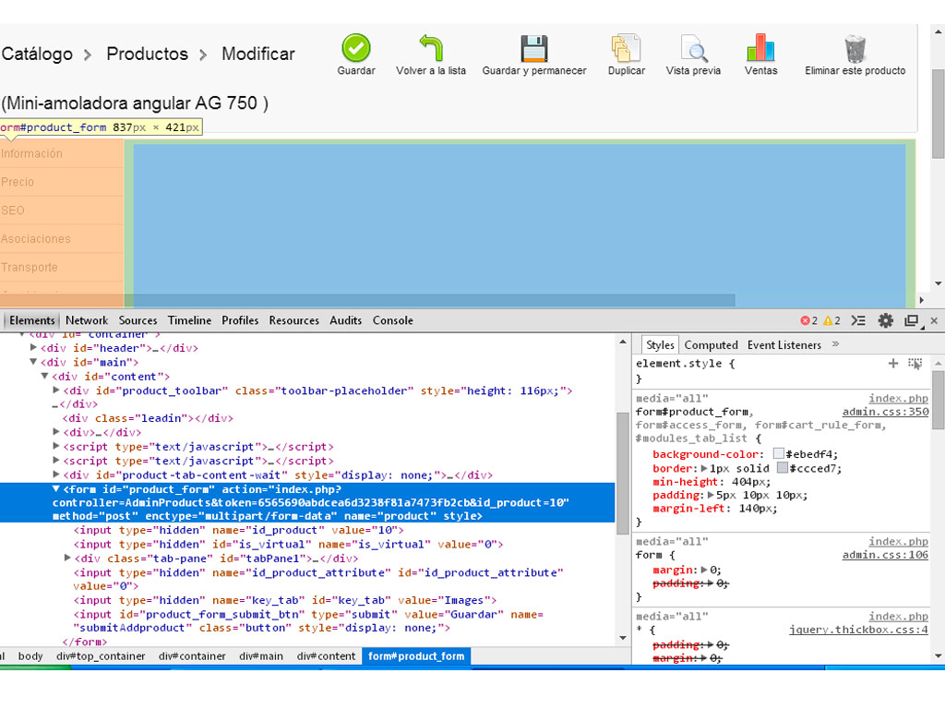This screenshot has width=945, height=709.
Task: Click the Productos breadcrumb link
Action: tap(147, 54)
